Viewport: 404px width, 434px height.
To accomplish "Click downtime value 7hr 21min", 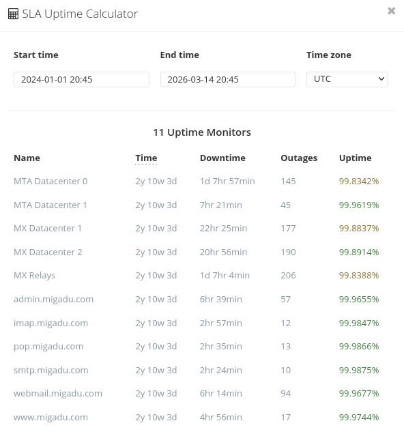I will pos(221,205).
